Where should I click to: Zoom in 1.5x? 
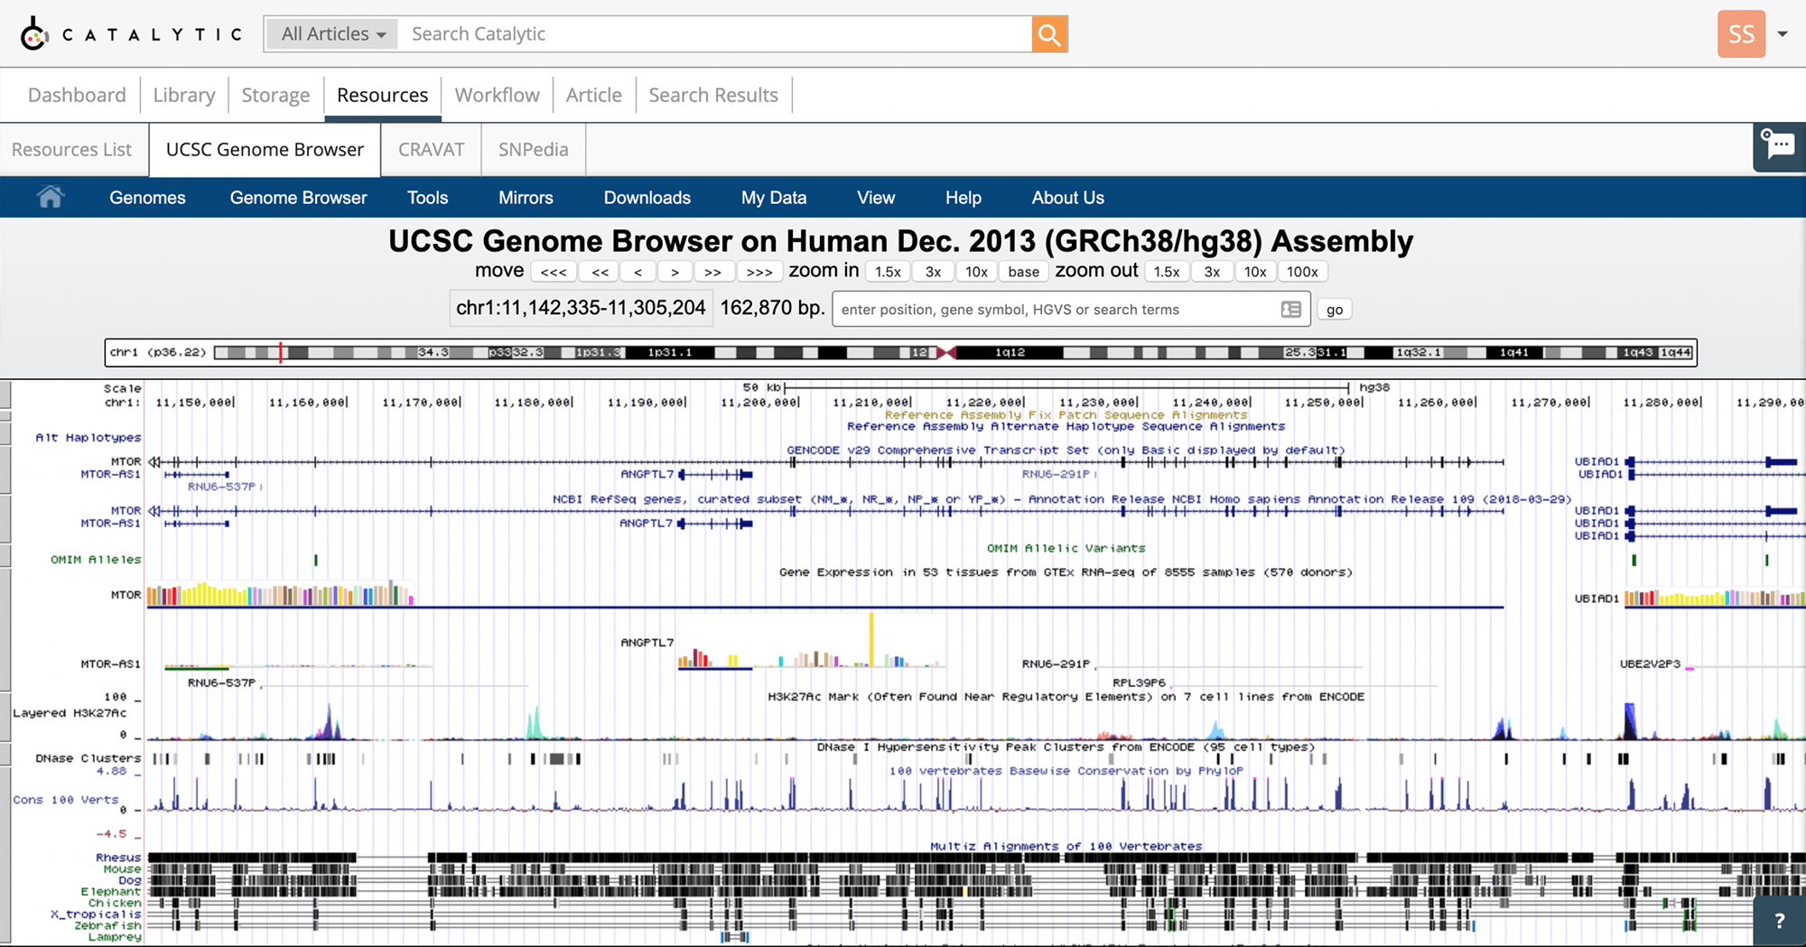[x=888, y=272]
